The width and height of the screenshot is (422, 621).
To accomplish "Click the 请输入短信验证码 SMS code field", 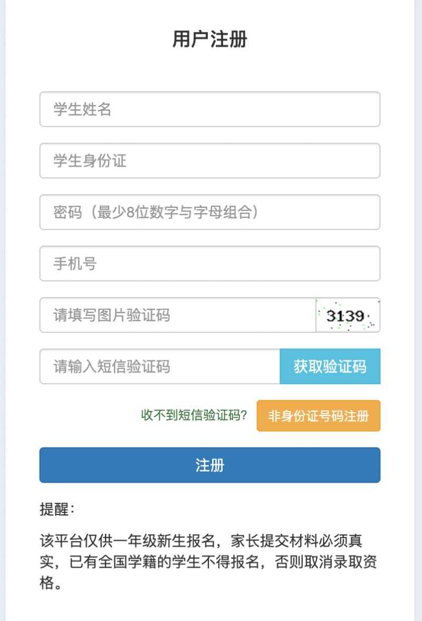I will click(x=159, y=367).
